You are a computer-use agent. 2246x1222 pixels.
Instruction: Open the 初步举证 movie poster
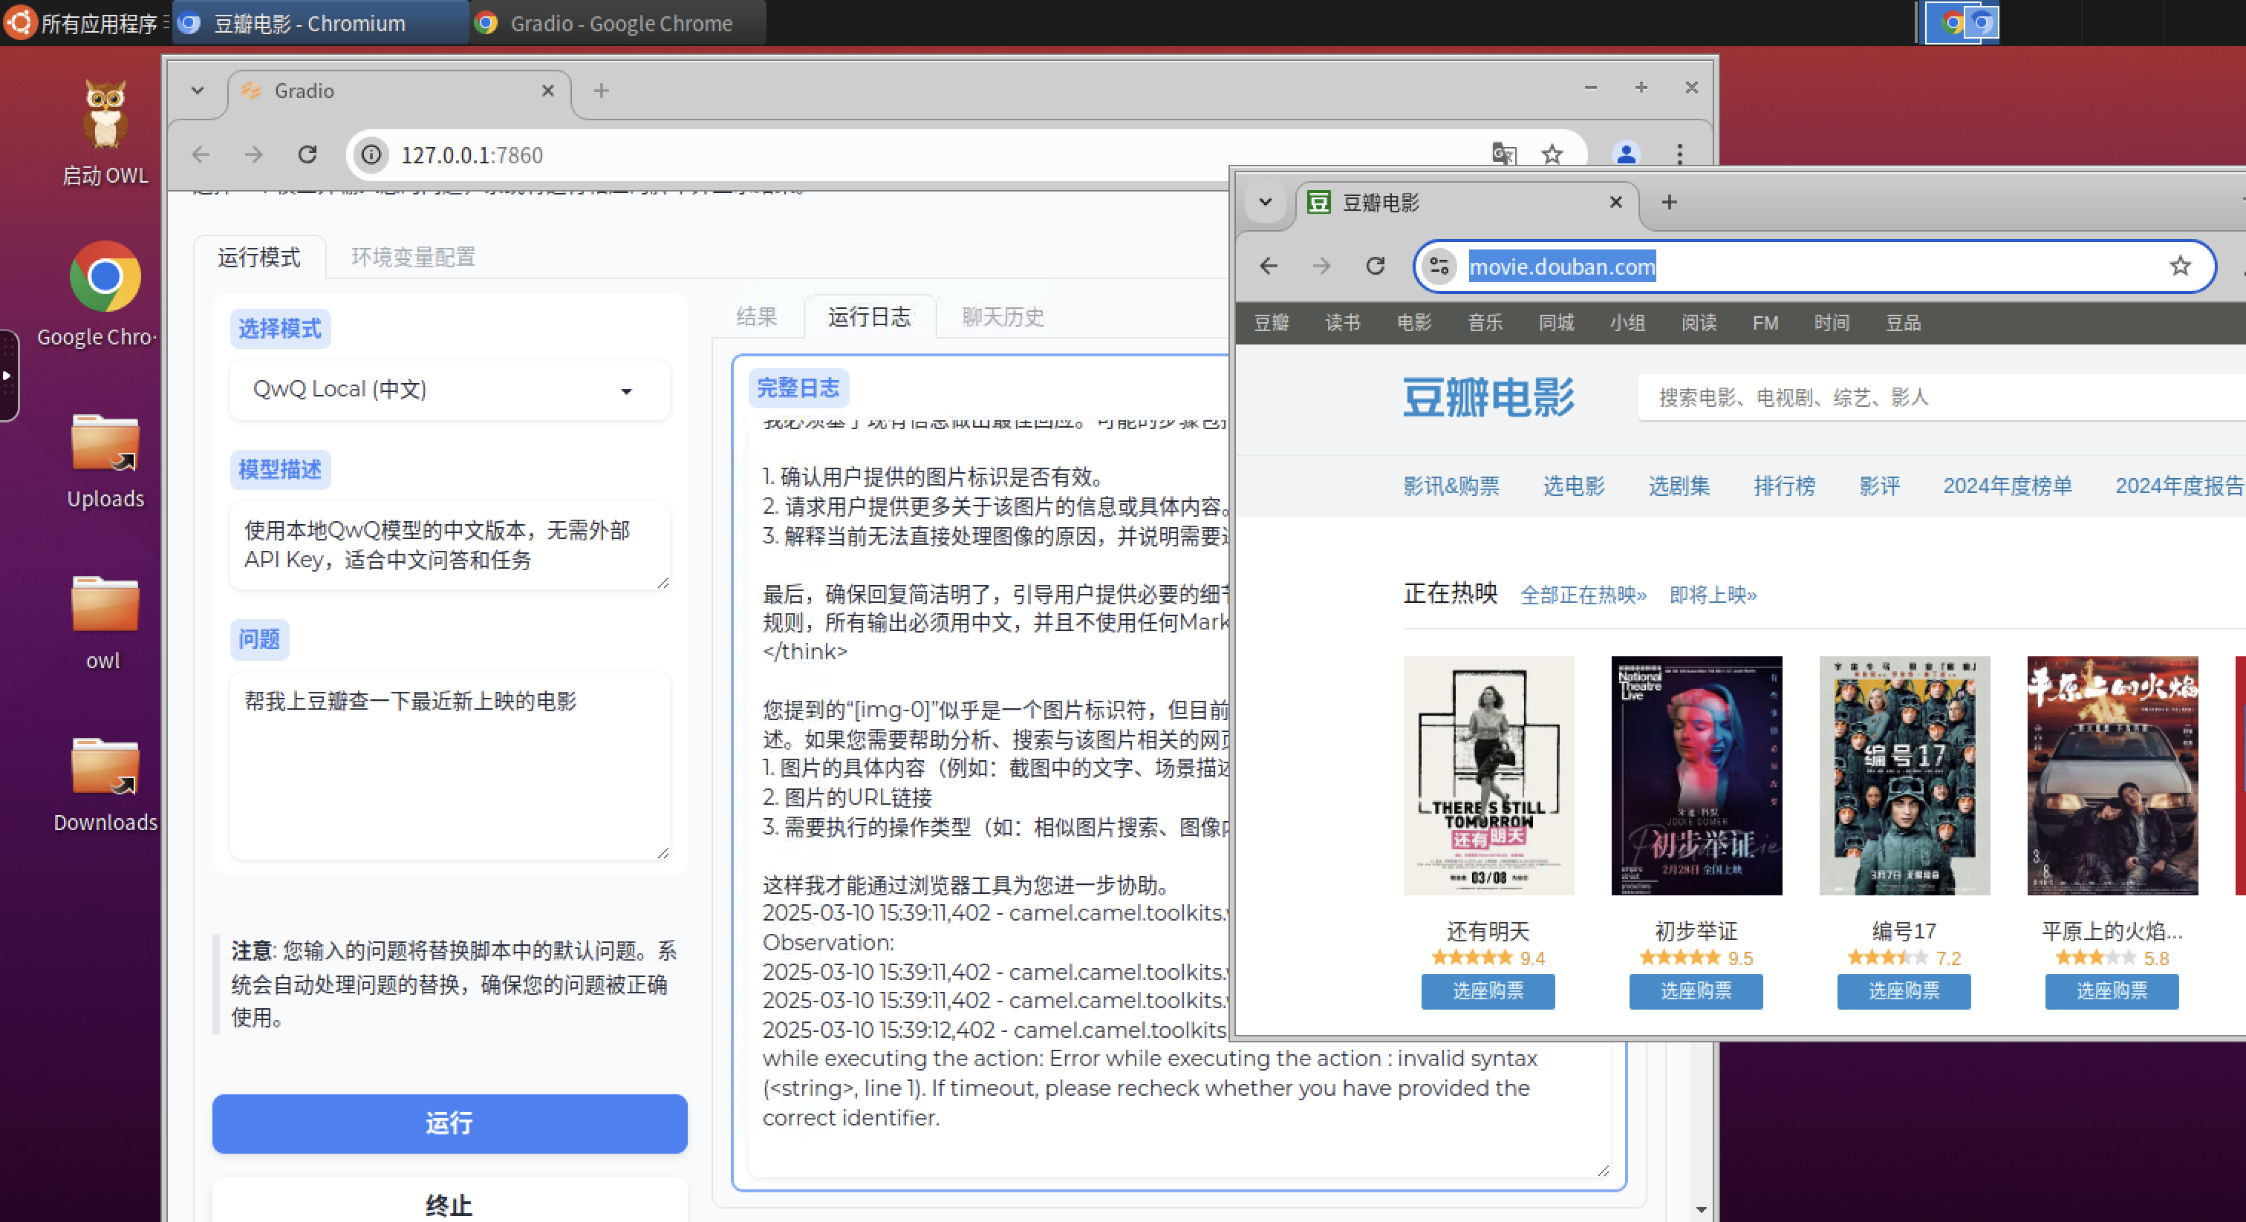point(1696,775)
